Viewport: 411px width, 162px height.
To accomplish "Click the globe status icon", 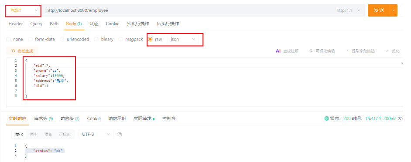I will pos(327,118).
